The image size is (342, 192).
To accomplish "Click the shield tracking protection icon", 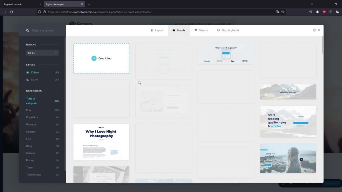I will (39, 12).
